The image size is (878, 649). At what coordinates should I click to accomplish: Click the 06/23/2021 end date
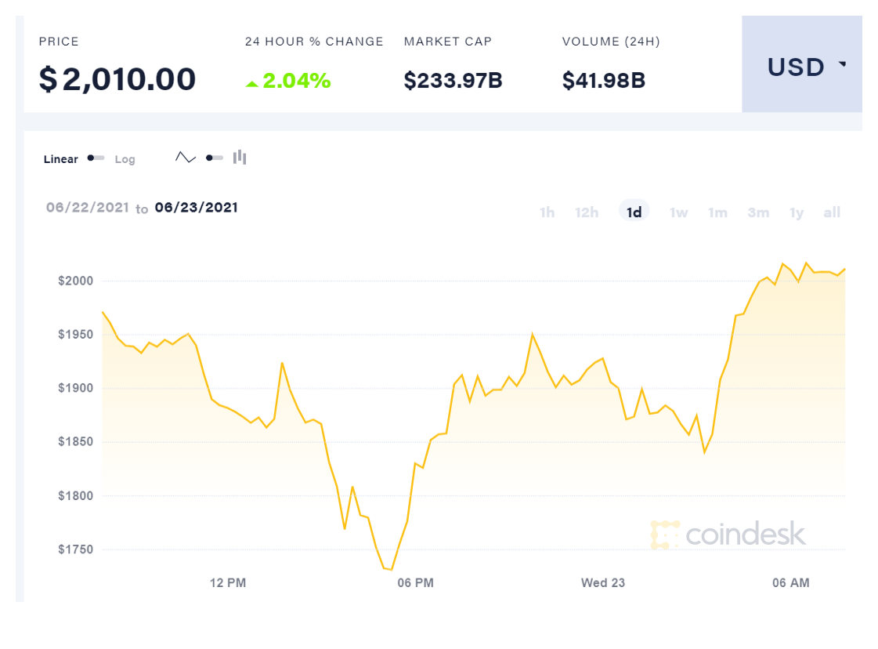point(197,208)
